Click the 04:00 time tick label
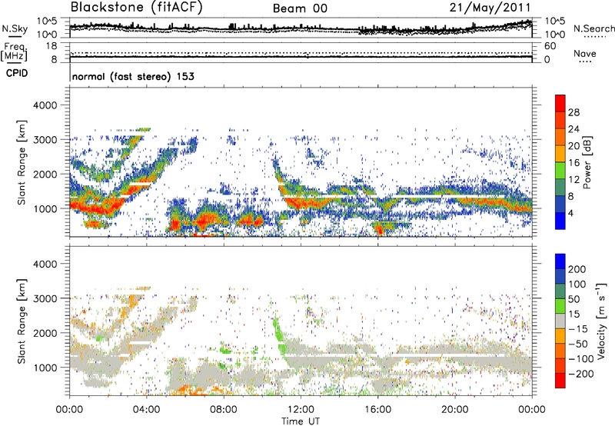This screenshot has width=615, height=426. tap(146, 410)
